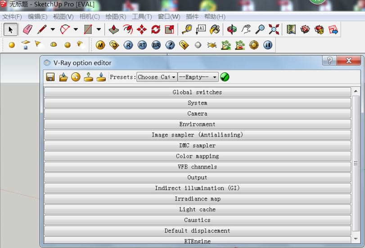The height and width of the screenshot is (248, 365).
Task: Click the option editor scrollbar down arrow
Action: 356,239
